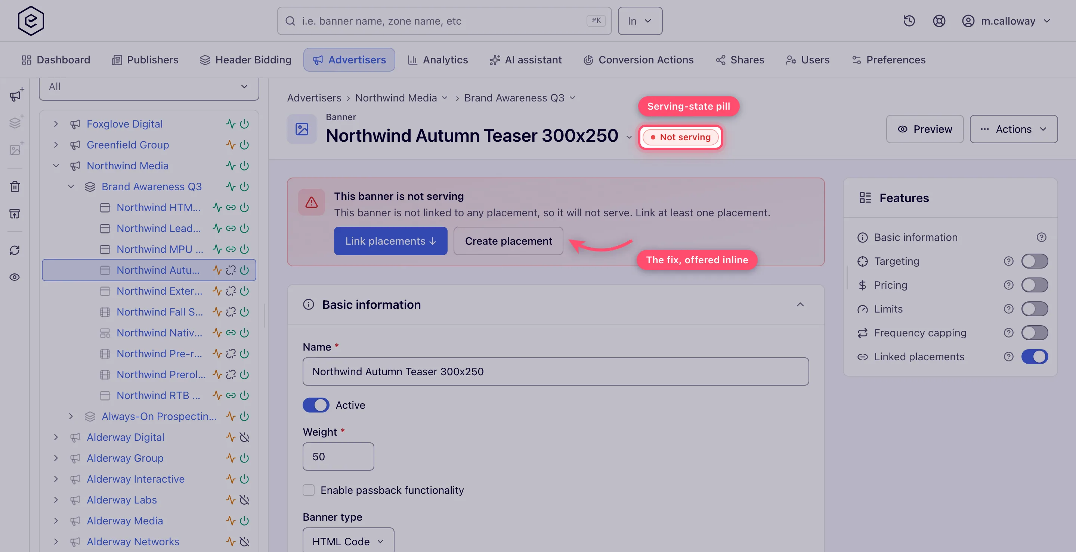Image resolution: width=1076 pixels, height=552 pixels.
Task: Open the Actions menu button
Action: click(1013, 129)
